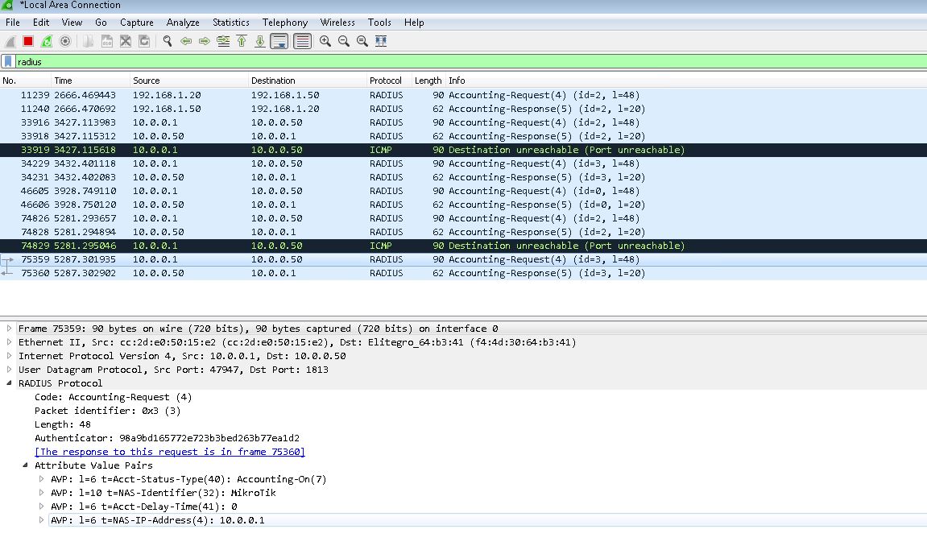This screenshot has width=927, height=550.
Task: Open the Capture menu
Action: pyautogui.click(x=137, y=23)
